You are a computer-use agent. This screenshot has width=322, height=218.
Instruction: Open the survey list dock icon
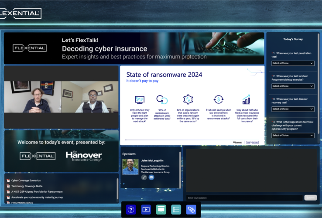176,210
